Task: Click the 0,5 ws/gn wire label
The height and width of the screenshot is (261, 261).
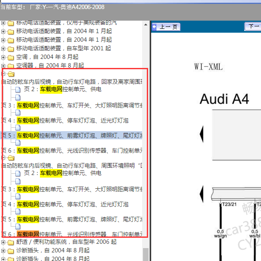Action: pos(220,233)
